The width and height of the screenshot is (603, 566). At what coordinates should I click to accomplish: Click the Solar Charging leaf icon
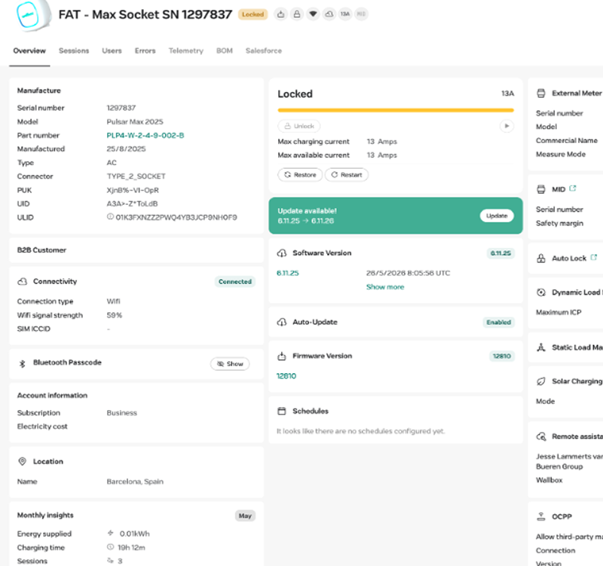(541, 381)
